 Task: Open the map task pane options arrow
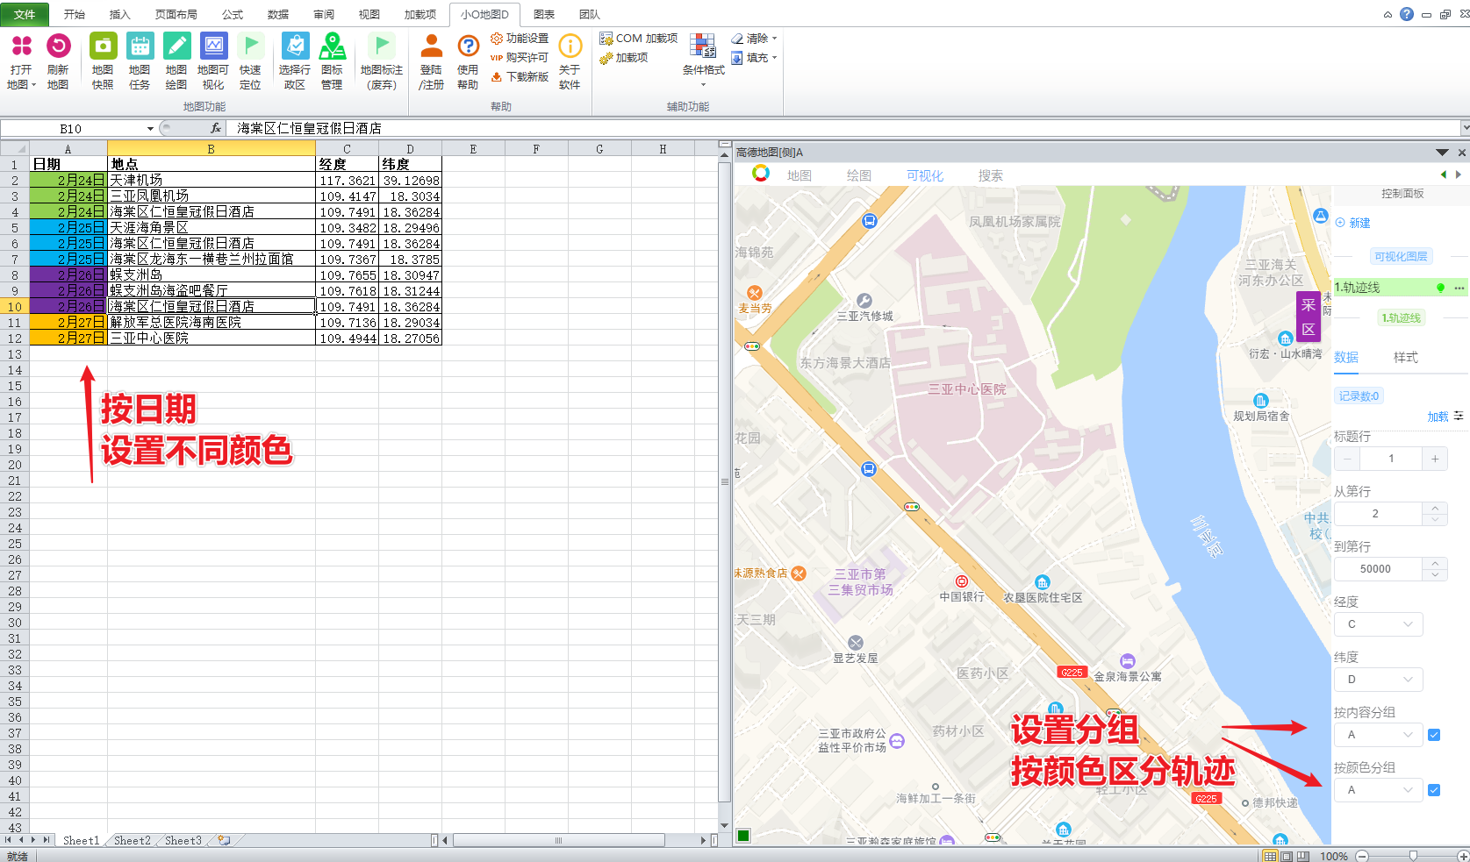tap(1443, 153)
